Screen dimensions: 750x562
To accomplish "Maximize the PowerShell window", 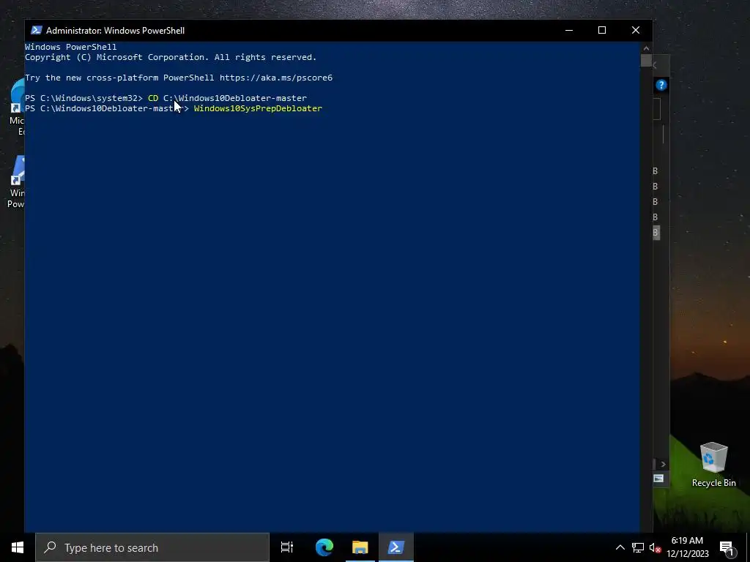I will [602, 30].
